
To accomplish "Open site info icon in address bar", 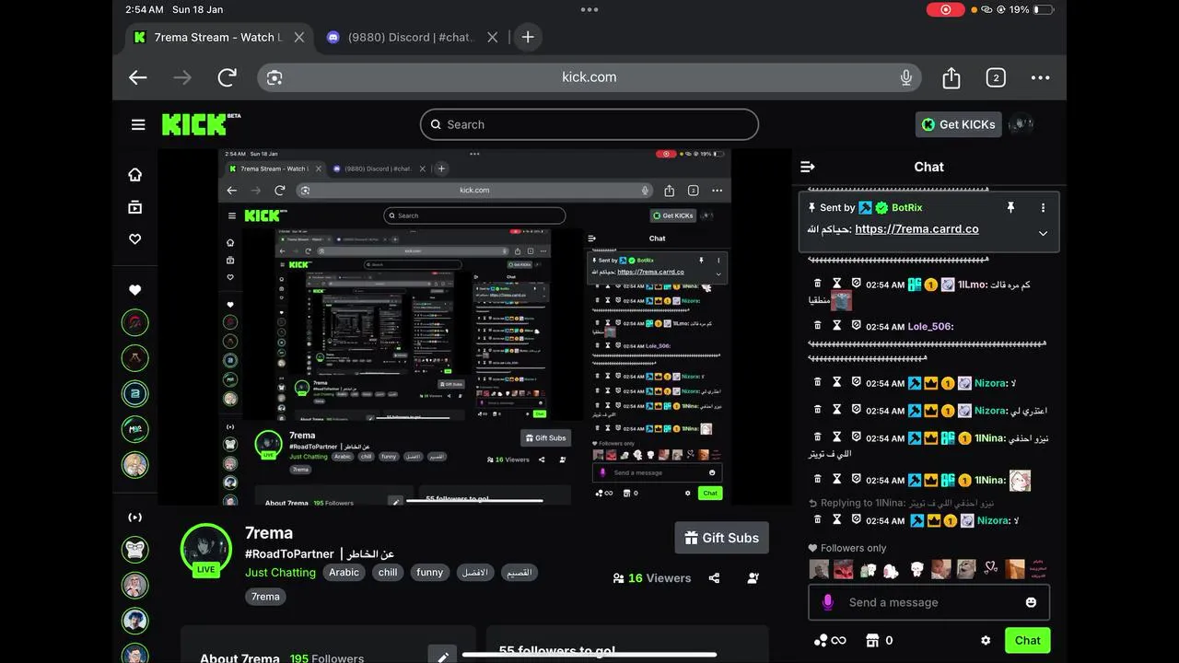I will pos(274,77).
